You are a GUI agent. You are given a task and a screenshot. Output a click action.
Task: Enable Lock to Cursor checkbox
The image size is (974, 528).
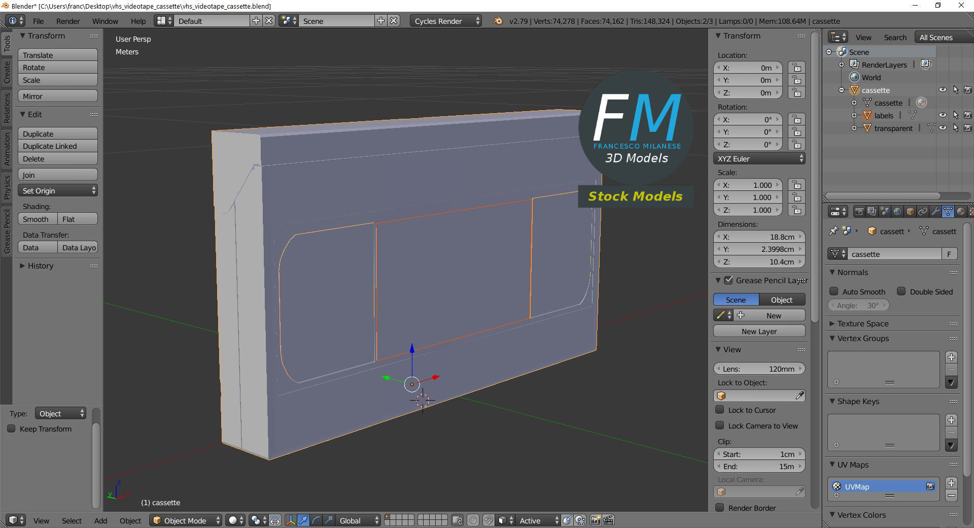point(719,410)
